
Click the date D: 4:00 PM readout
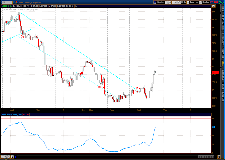21,6
